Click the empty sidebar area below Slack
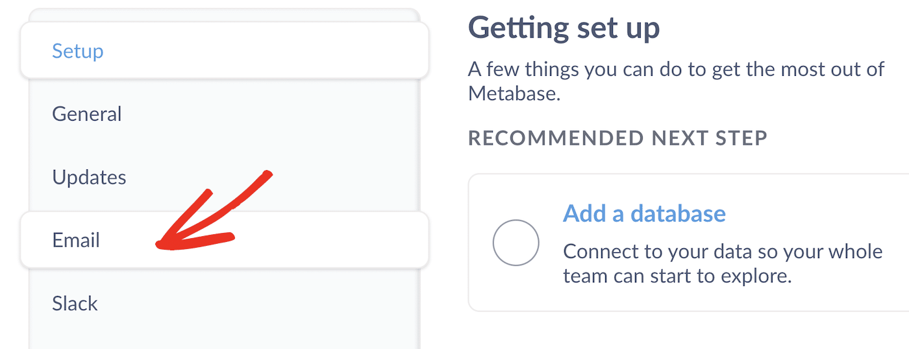 [x=224, y=334]
